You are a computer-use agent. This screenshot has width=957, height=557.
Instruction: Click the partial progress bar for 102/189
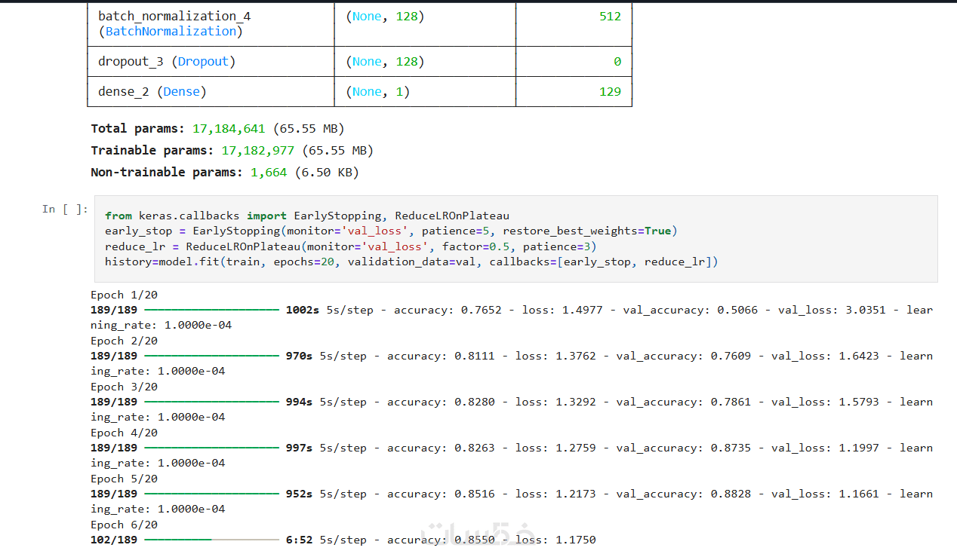pos(211,540)
